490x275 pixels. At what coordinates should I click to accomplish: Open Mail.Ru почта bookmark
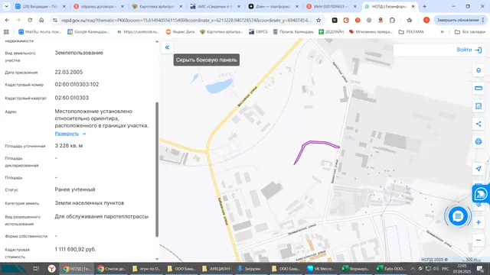tap(40, 32)
